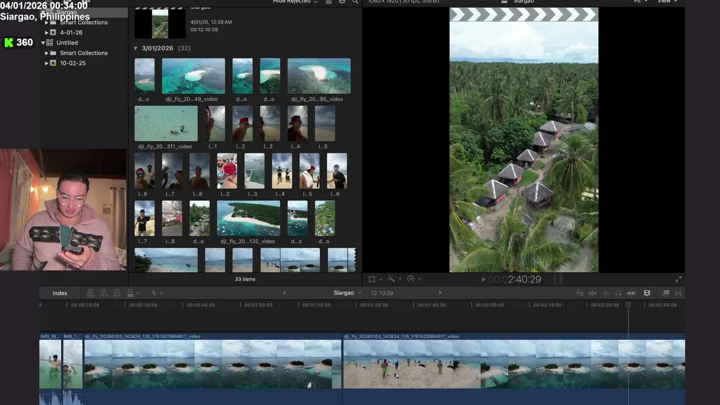Open the Hide Rejected filter dropdown
The image size is (720, 405).
[295, 2]
